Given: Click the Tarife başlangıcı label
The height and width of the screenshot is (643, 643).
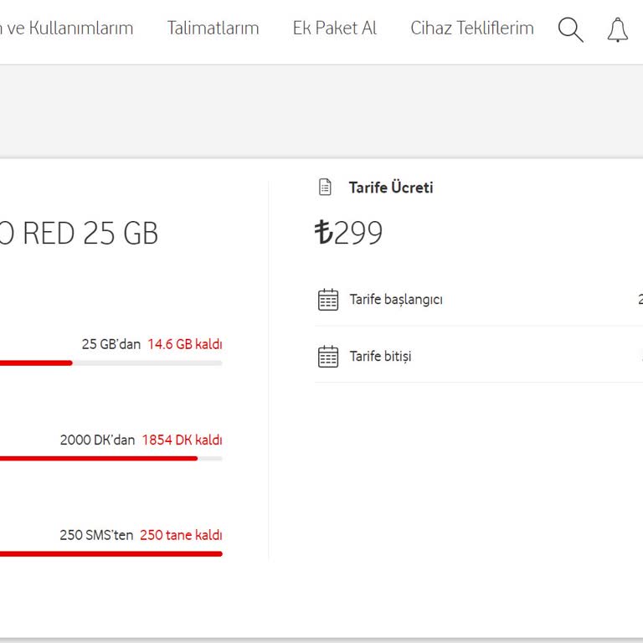Looking at the screenshot, I should 396,300.
